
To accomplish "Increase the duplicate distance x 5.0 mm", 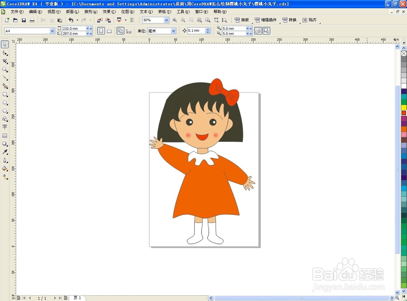I will [250, 28].
